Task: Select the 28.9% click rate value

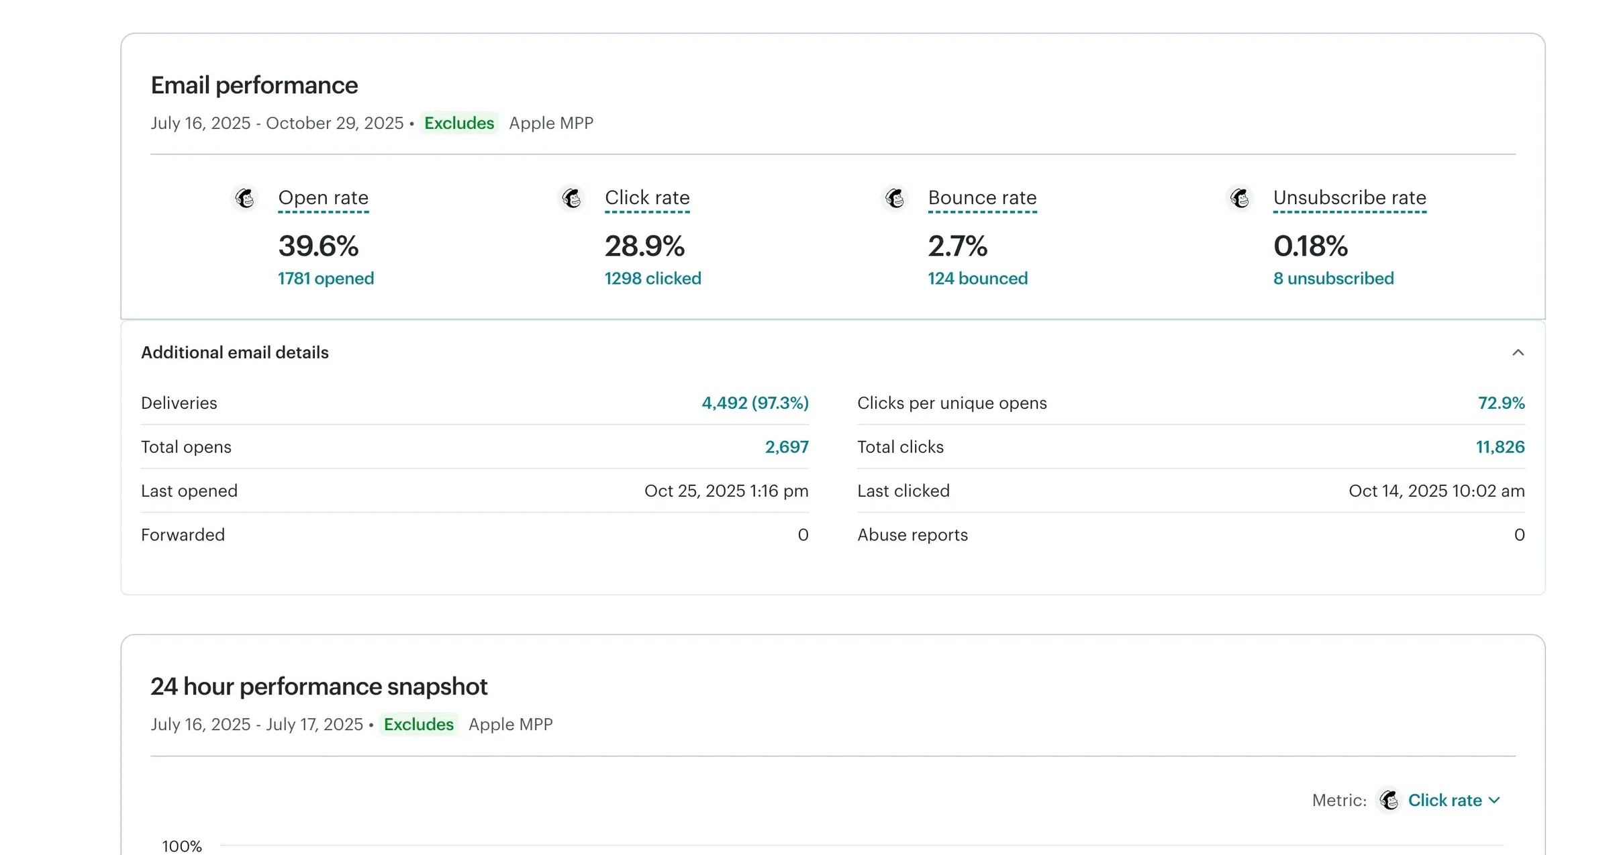Action: pos(644,246)
